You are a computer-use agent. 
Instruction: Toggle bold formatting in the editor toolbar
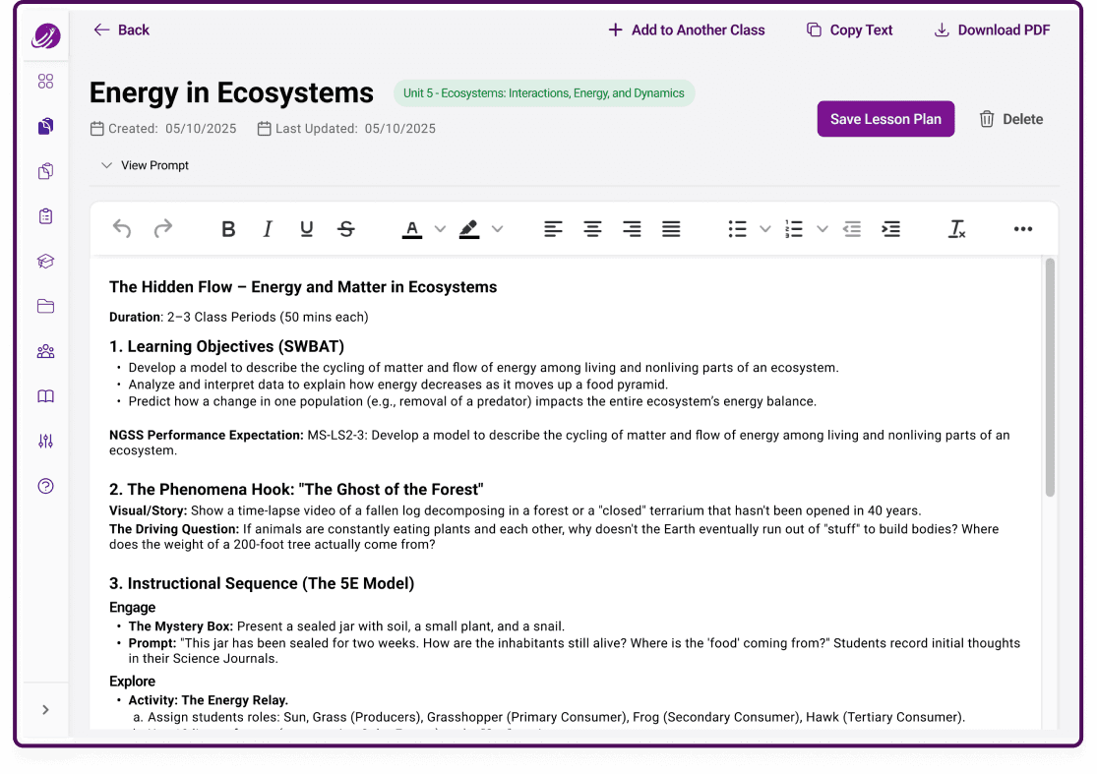point(228,228)
